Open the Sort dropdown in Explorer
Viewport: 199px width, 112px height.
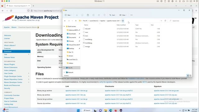point(113,15)
